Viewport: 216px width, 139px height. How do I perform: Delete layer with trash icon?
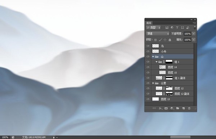[x=189, y=108]
